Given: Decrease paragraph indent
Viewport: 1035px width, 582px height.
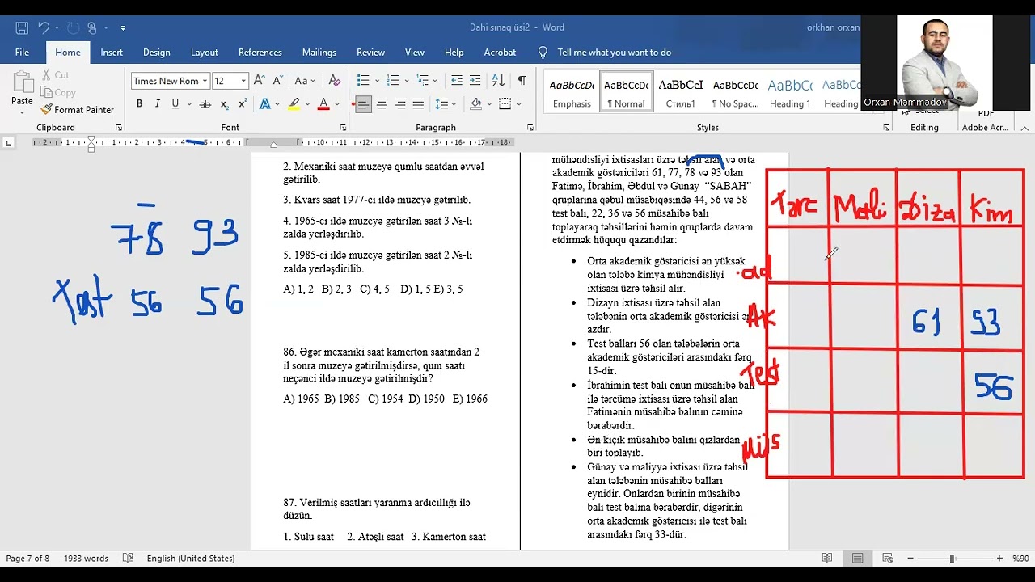Looking at the screenshot, I should 457,81.
